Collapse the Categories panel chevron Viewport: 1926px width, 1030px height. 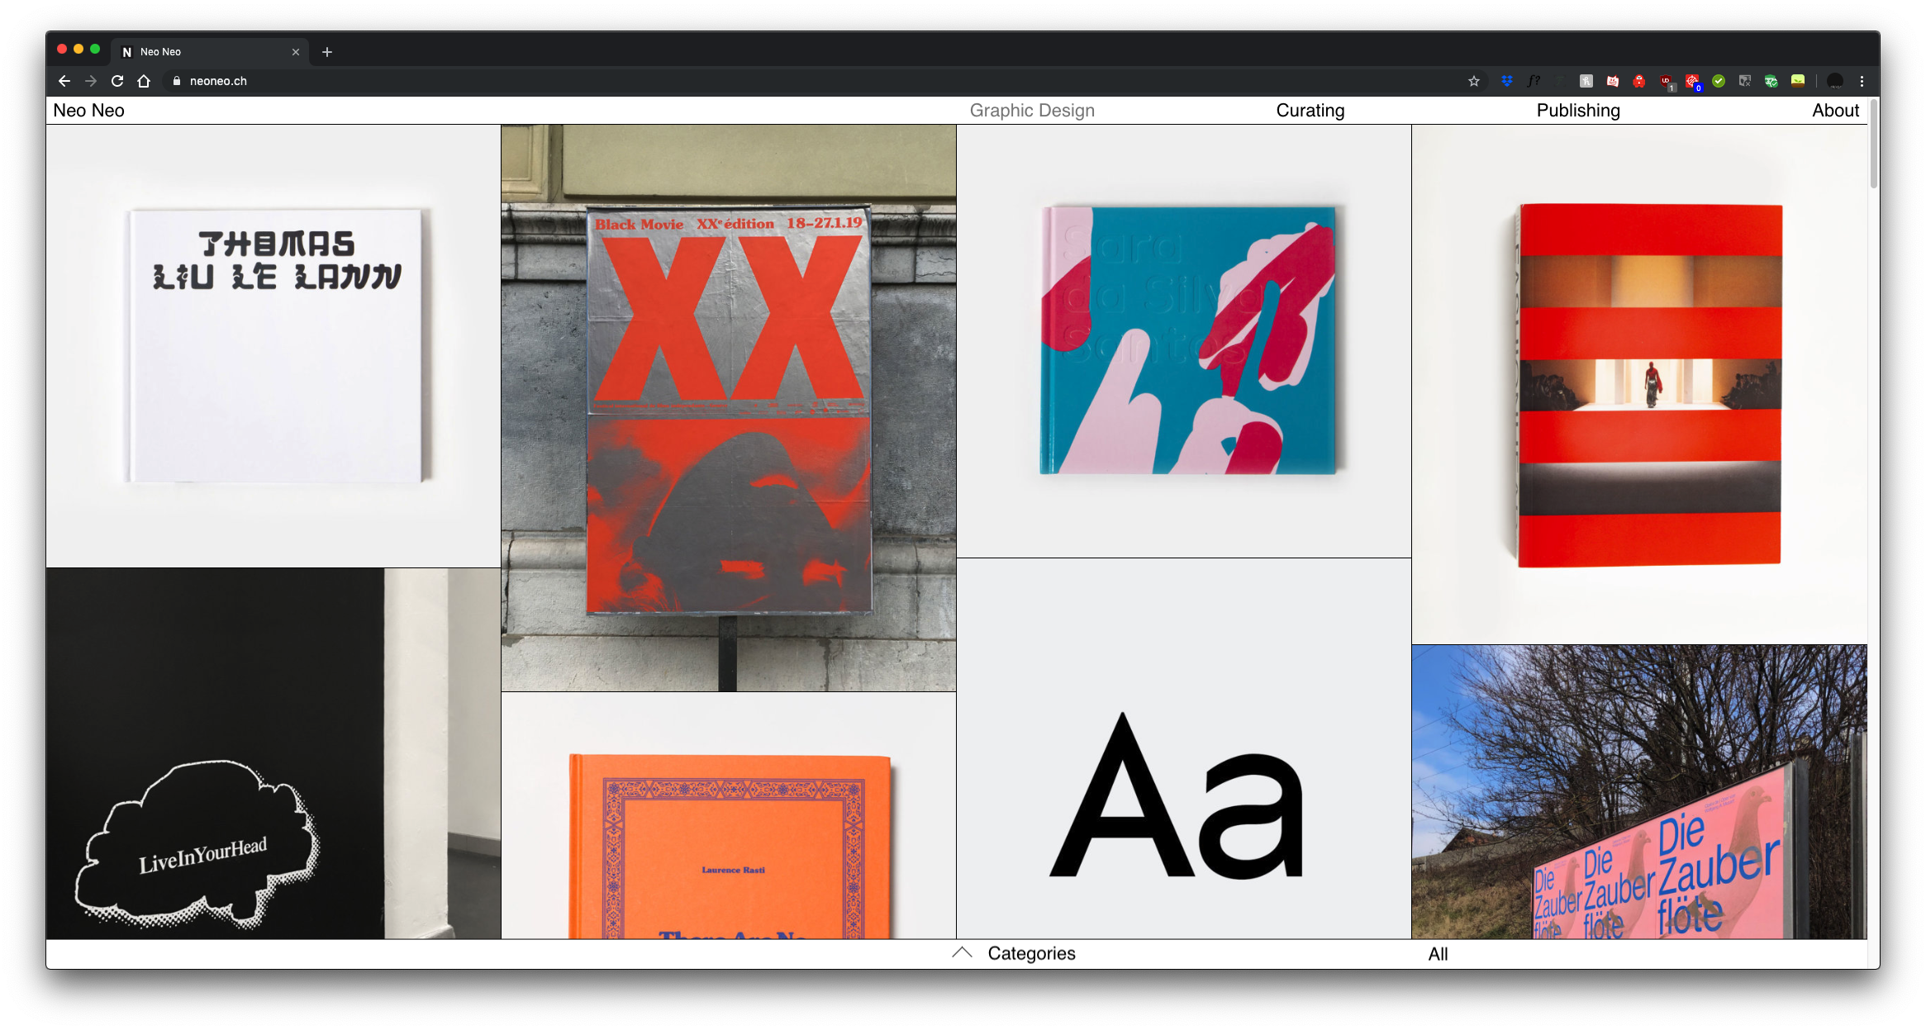pos(962,953)
